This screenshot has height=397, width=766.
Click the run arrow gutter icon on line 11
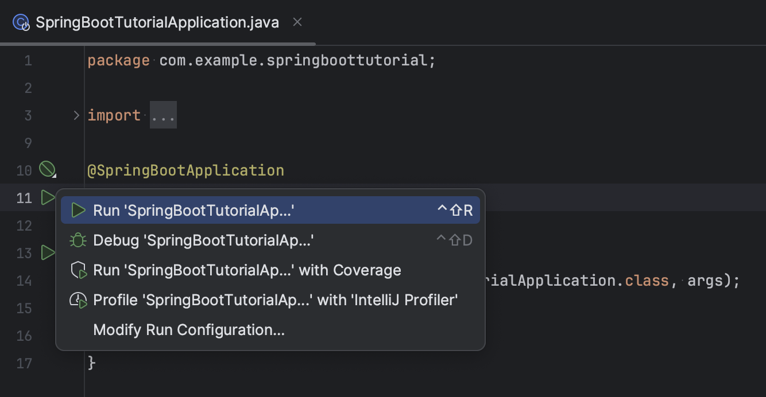pyautogui.click(x=48, y=197)
